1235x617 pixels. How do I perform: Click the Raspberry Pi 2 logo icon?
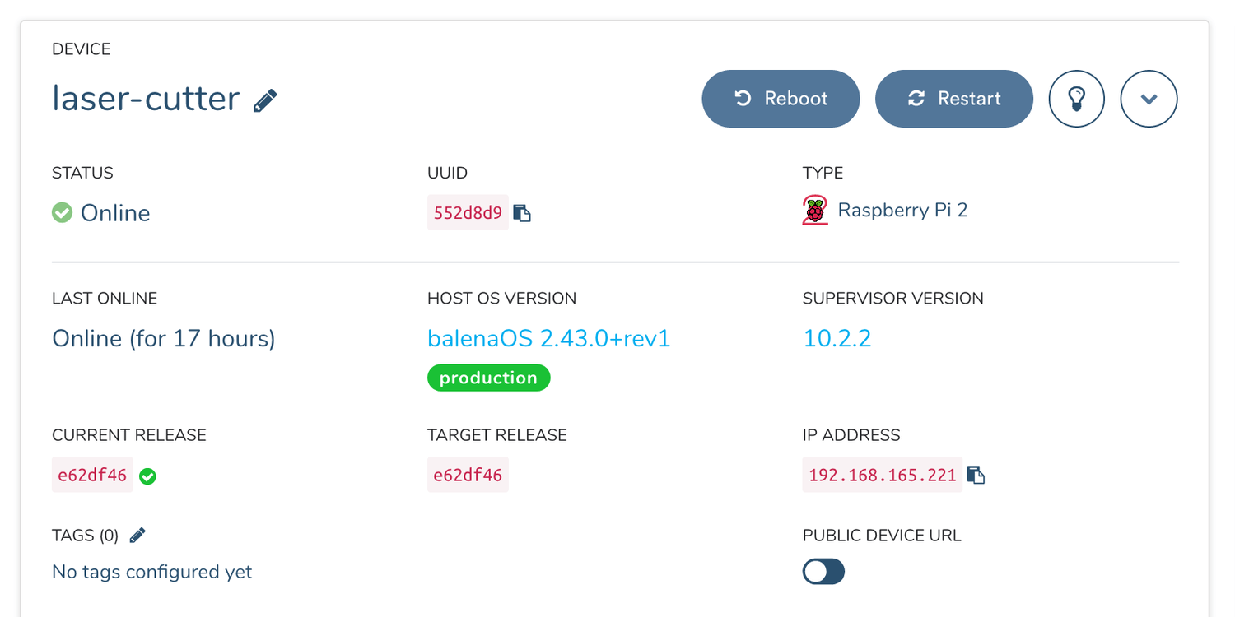(815, 211)
